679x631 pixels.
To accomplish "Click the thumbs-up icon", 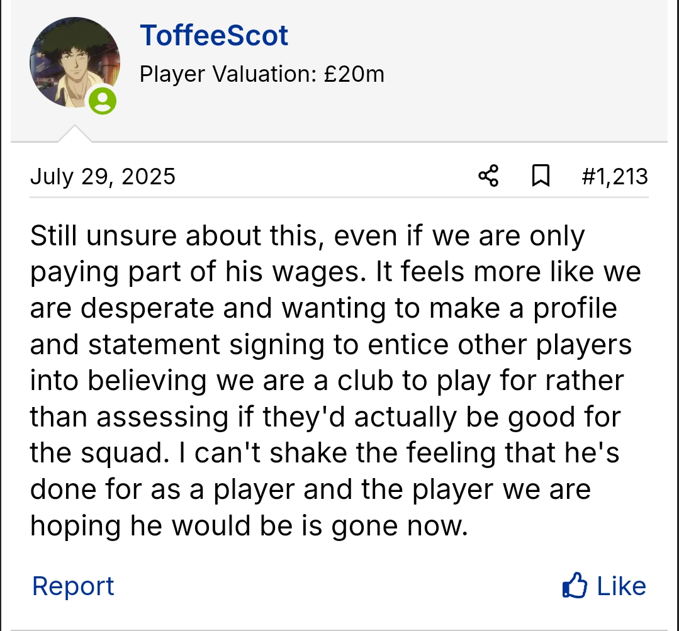I will 575,586.
